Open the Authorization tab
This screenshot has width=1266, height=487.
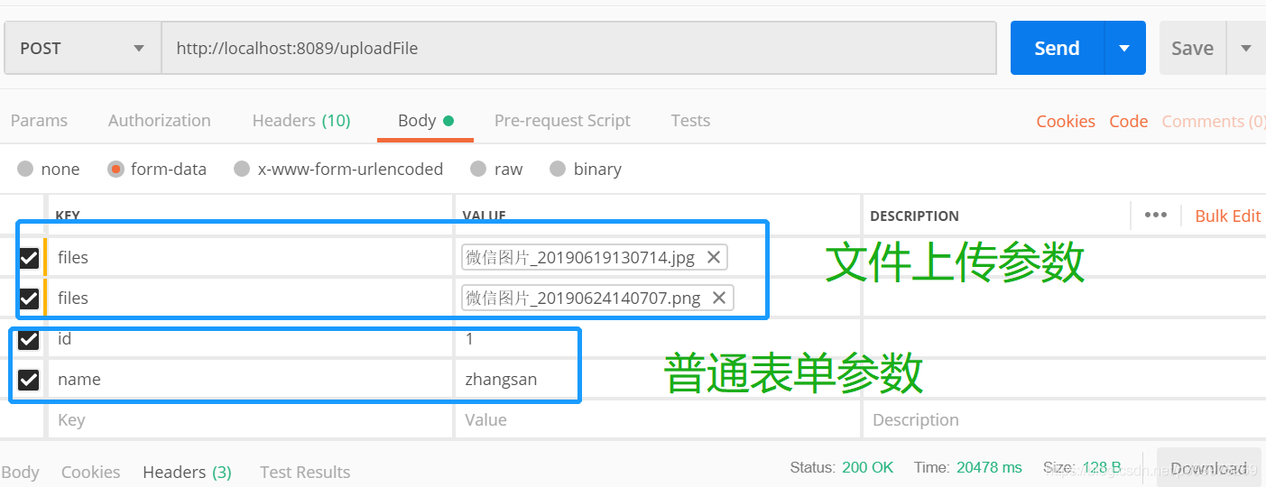point(160,121)
